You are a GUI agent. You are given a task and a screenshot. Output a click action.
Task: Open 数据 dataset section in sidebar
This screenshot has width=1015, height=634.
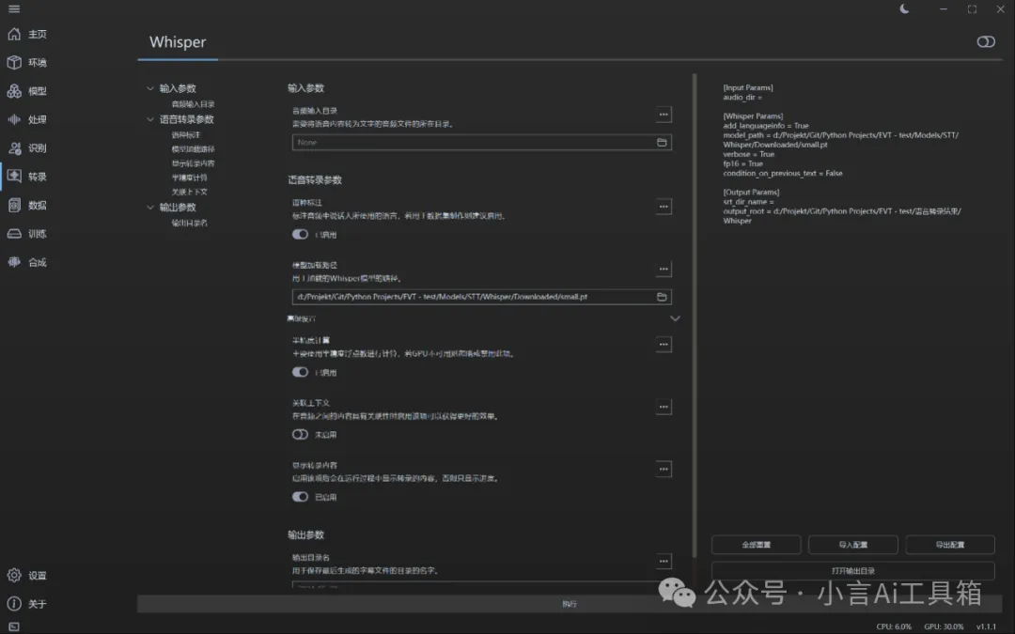coord(27,205)
